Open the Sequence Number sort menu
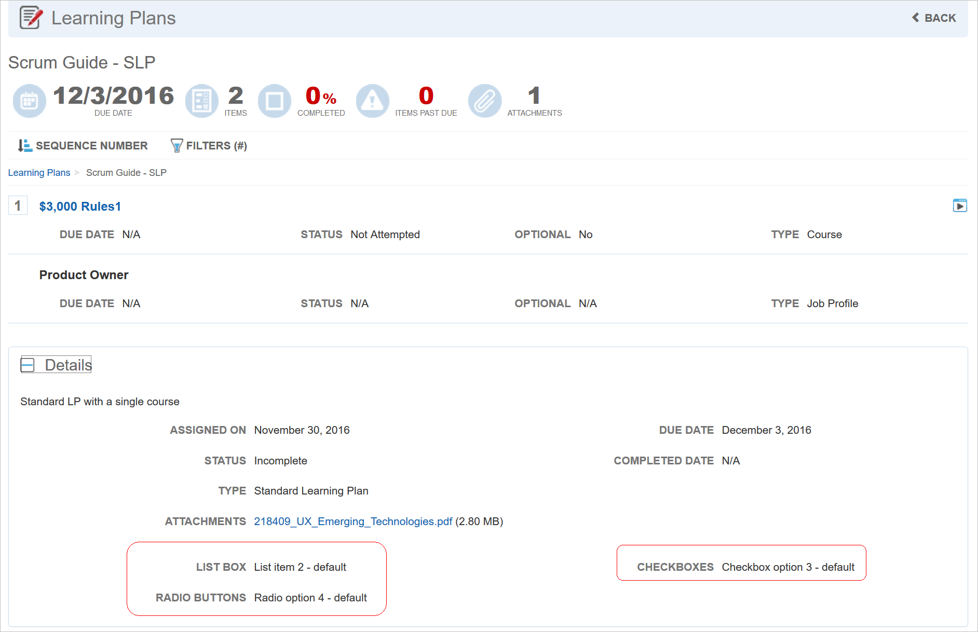Screen dimensions: 978x632 pos(91,146)
